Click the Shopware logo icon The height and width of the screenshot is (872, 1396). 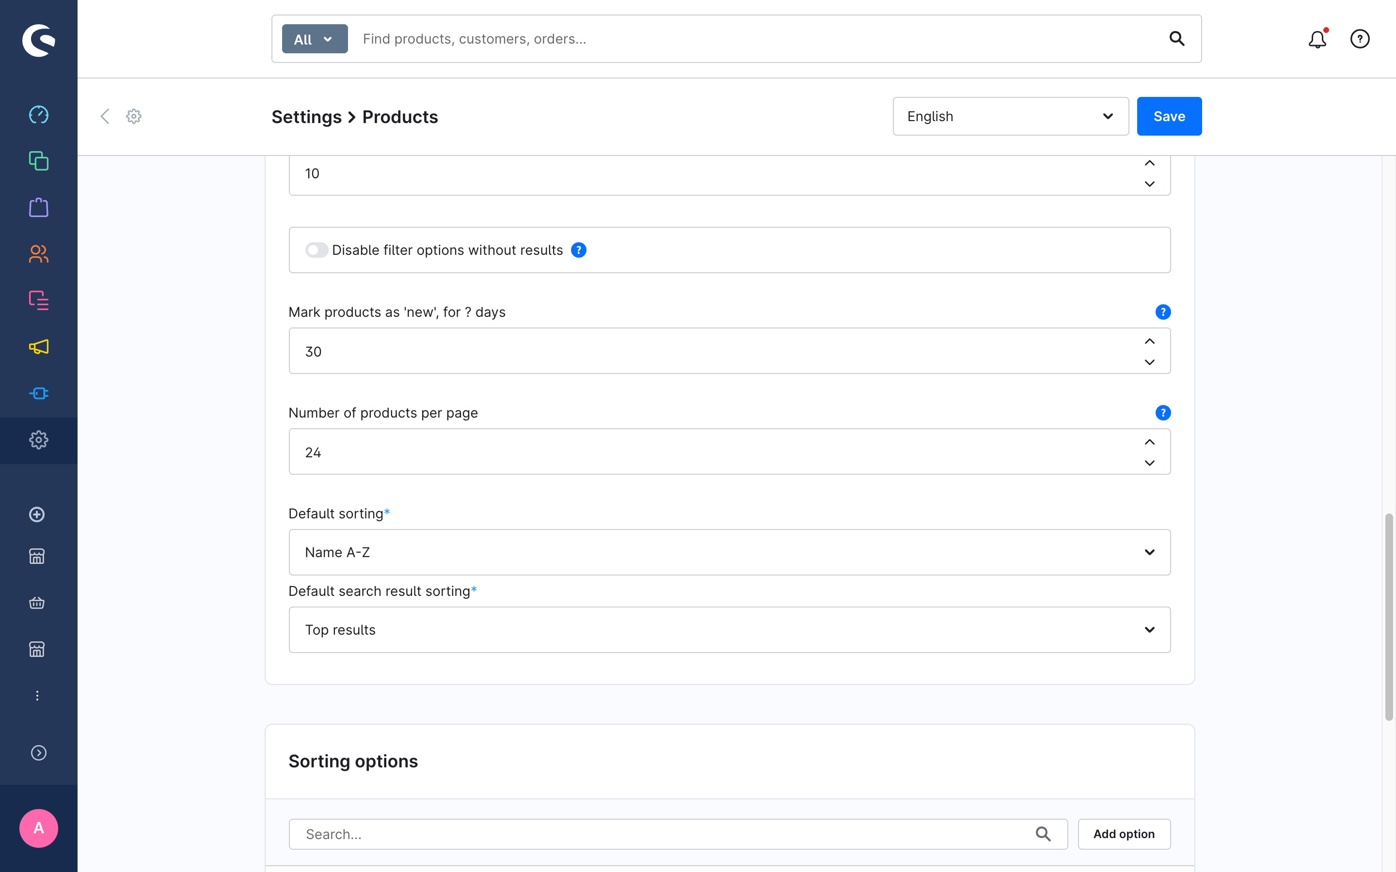(39, 40)
